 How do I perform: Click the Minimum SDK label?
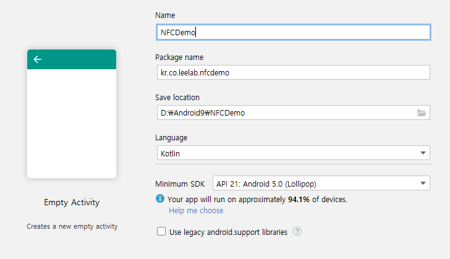coord(179,184)
